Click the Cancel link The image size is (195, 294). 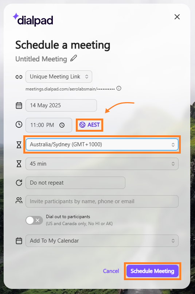(x=111, y=271)
